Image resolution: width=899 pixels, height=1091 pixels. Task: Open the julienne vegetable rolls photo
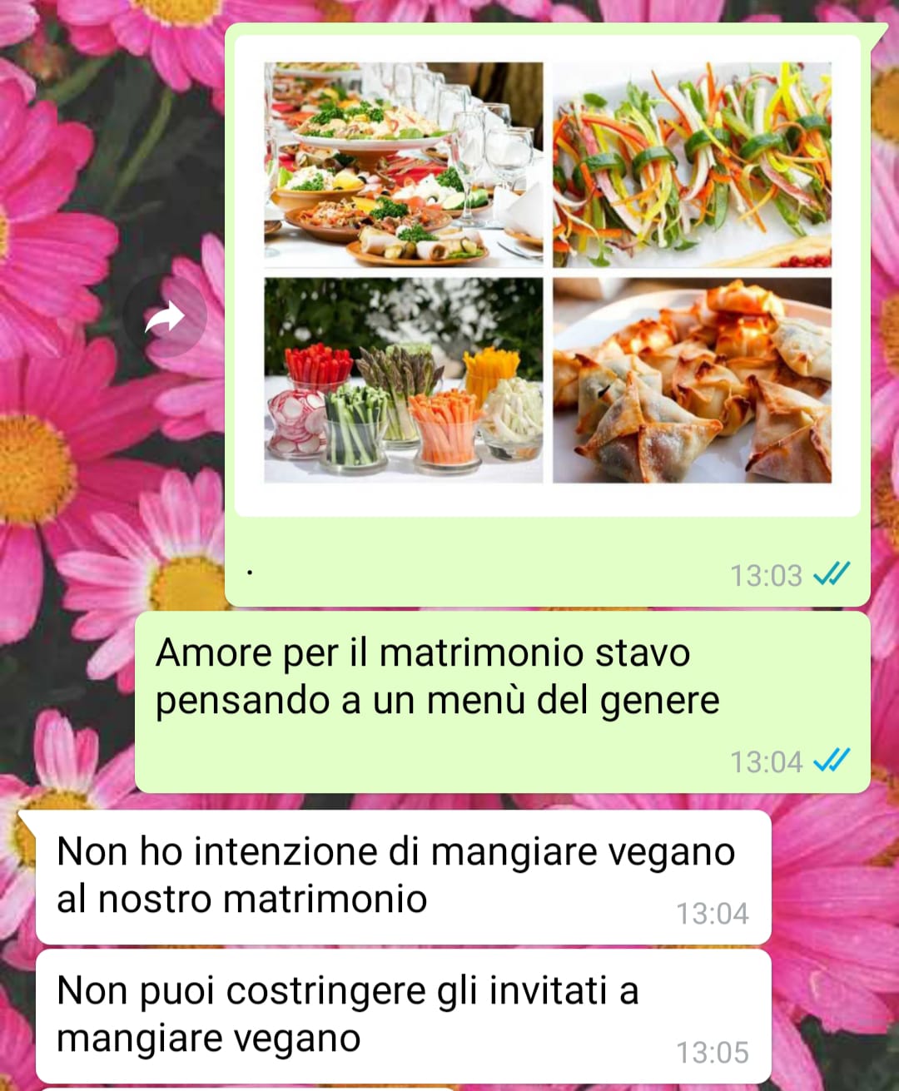(x=693, y=164)
